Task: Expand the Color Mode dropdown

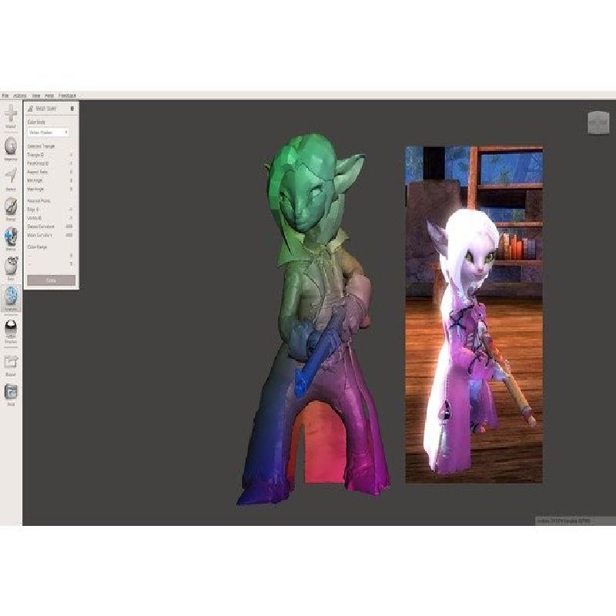Action: pyautogui.click(x=49, y=132)
